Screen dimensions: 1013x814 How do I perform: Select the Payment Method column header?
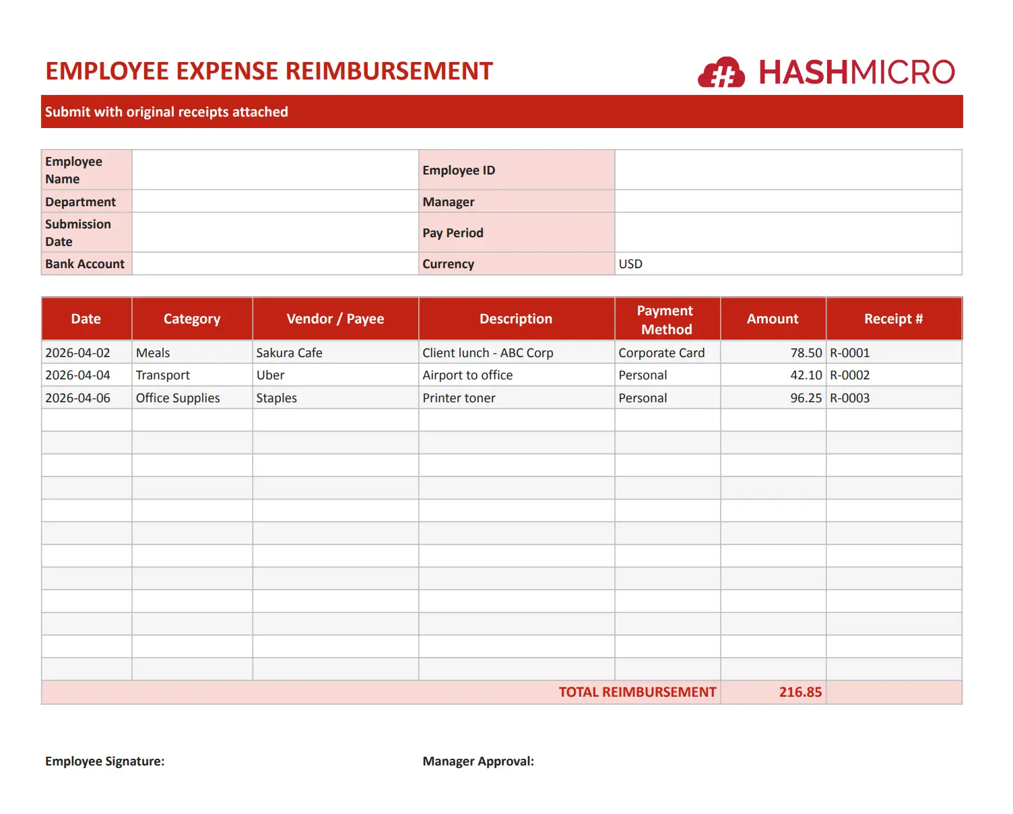(x=667, y=319)
